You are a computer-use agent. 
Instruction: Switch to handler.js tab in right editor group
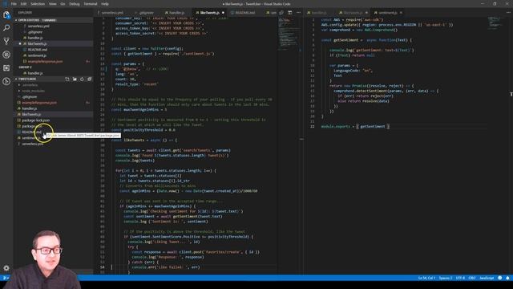[319, 13]
